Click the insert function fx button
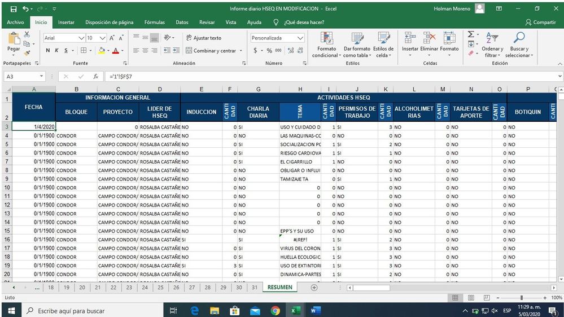This screenshot has height=317, width=564. (95, 77)
